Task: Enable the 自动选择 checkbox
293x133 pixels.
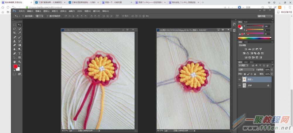Action: (x=23, y=16)
